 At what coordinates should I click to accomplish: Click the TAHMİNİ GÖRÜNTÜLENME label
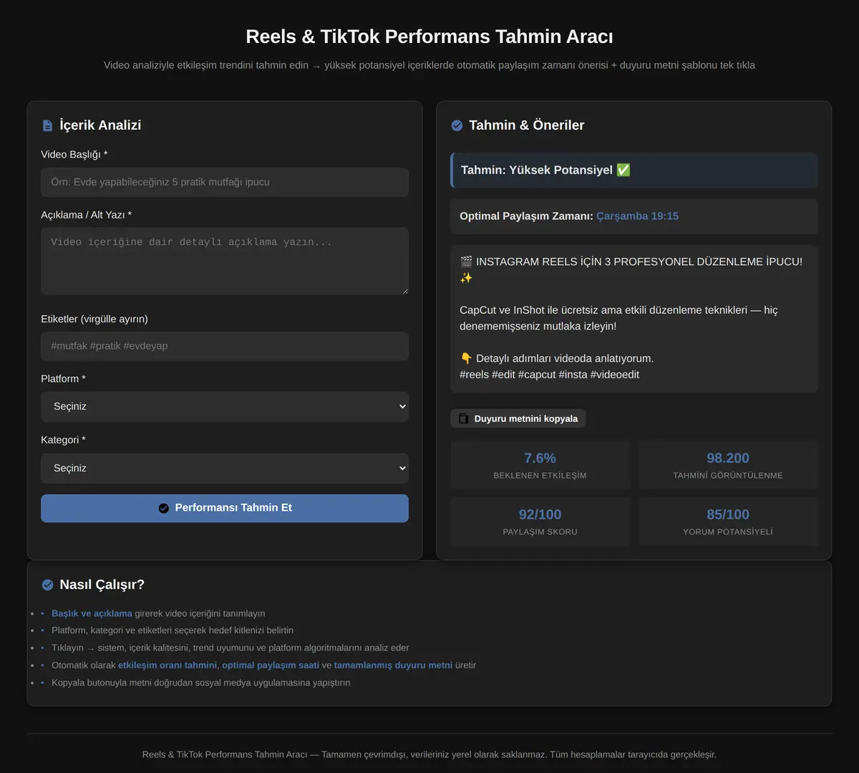728,476
